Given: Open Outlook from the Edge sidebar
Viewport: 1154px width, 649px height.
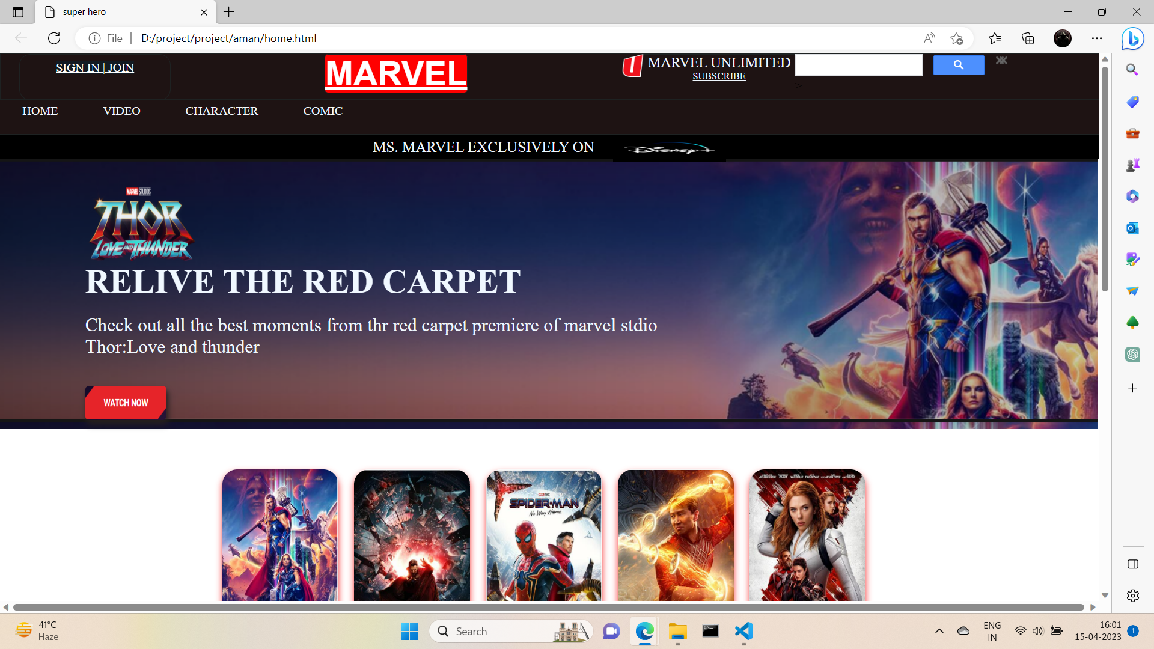Looking at the screenshot, I should click(1132, 228).
